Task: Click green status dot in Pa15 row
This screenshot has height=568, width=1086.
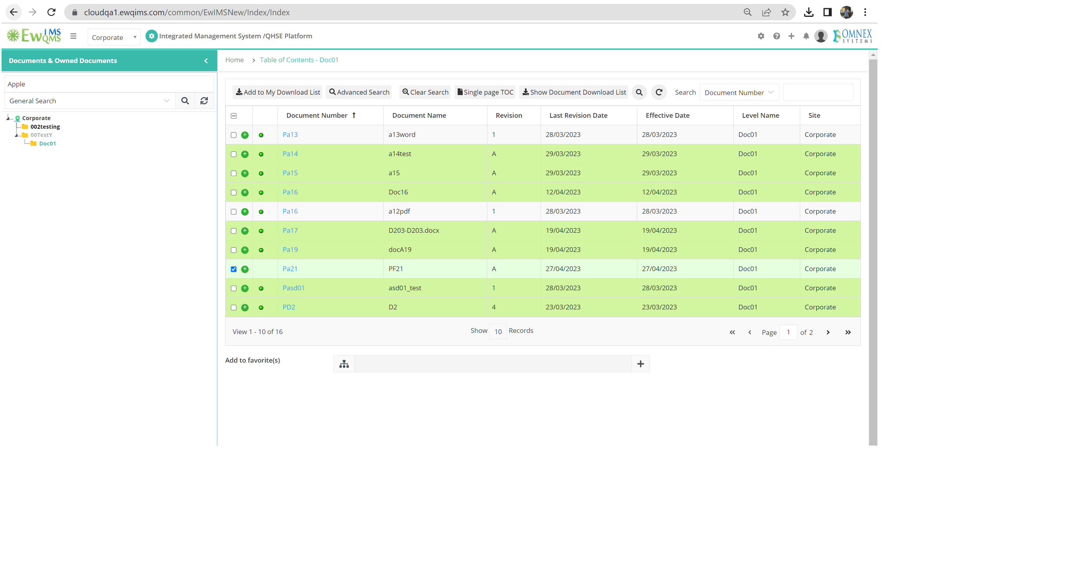Action: pos(261,174)
